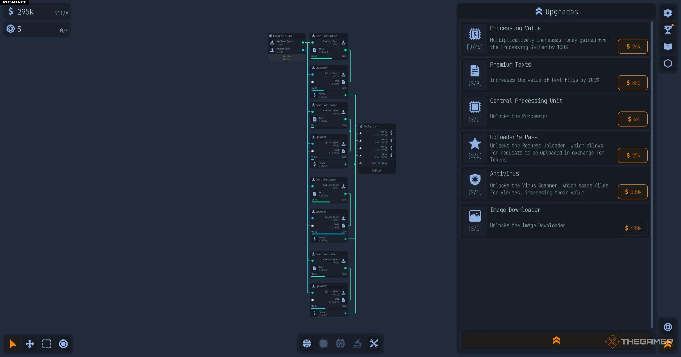
Task: Open the hacking category icon
Action: tap(340, 343)
